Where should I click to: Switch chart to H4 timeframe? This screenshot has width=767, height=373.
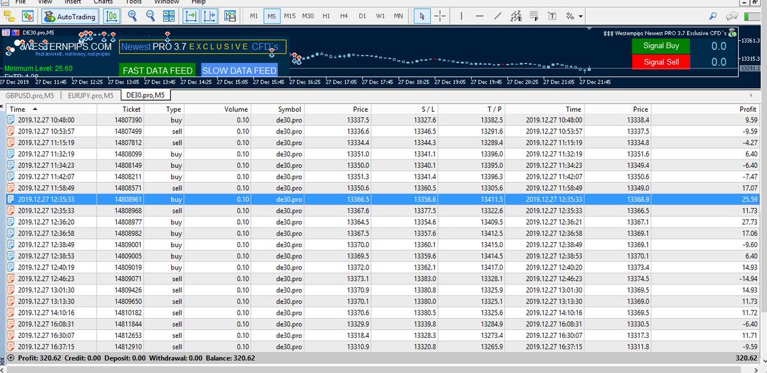coord(344,16)
